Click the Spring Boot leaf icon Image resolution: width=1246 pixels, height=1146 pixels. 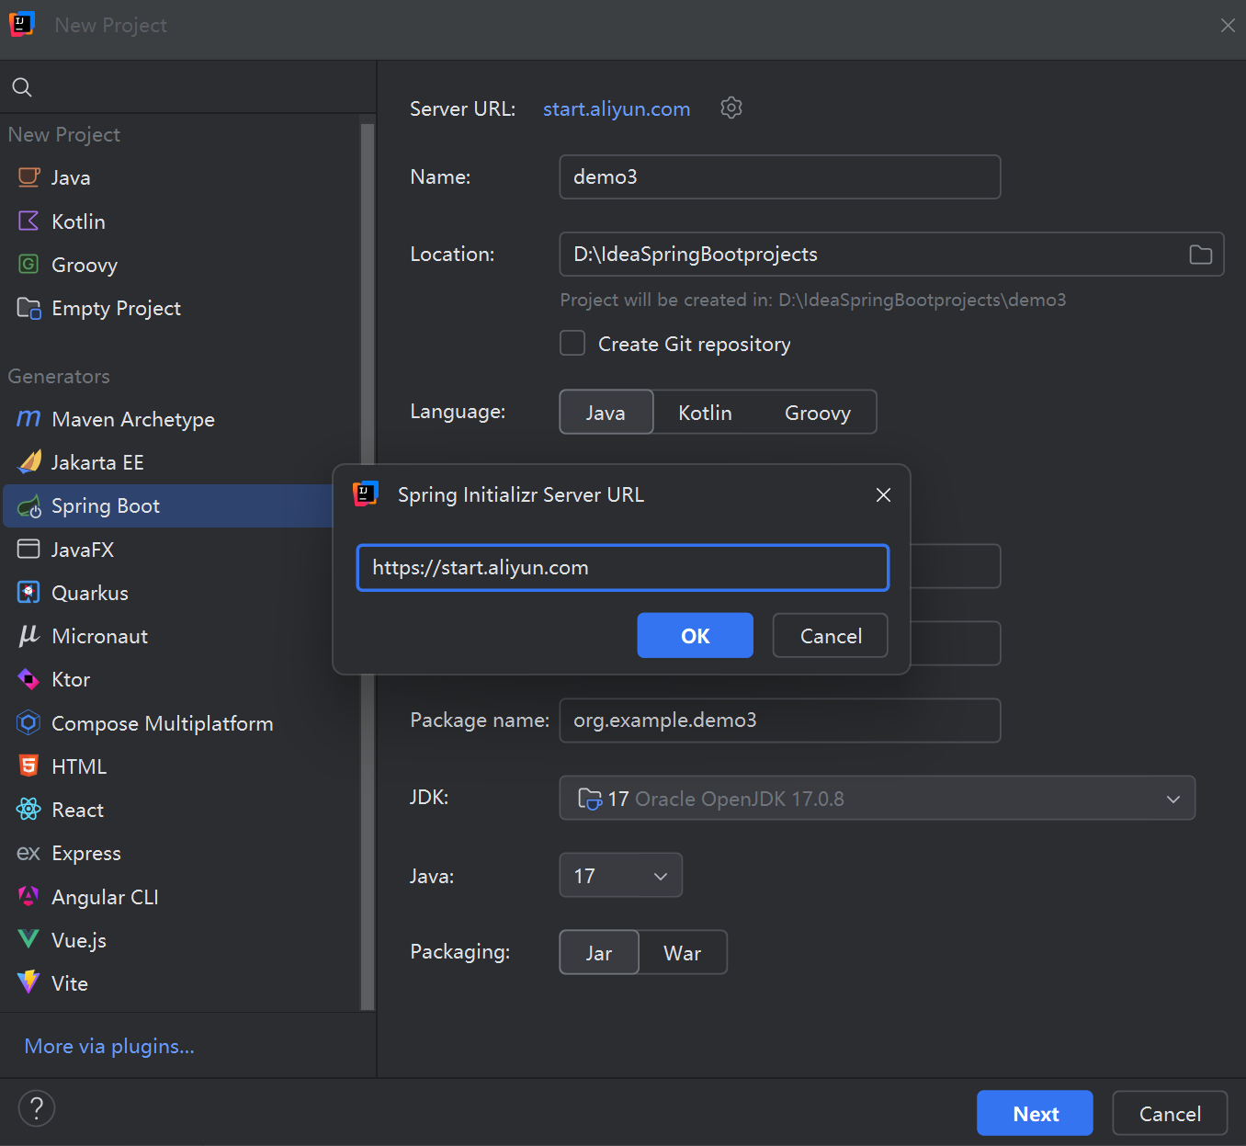(29, 506)
